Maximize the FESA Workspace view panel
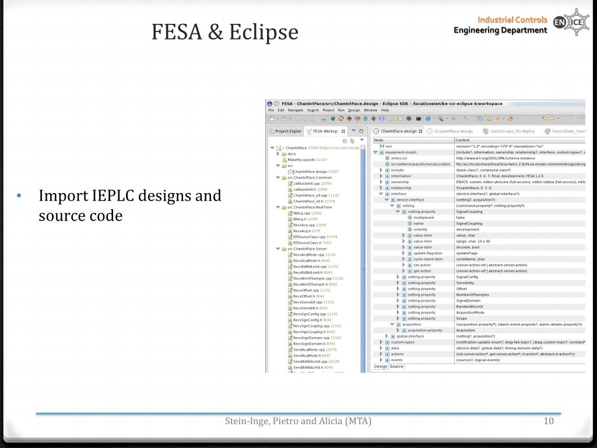This screenshot has height=448, width=597. (x=361, y=131)
